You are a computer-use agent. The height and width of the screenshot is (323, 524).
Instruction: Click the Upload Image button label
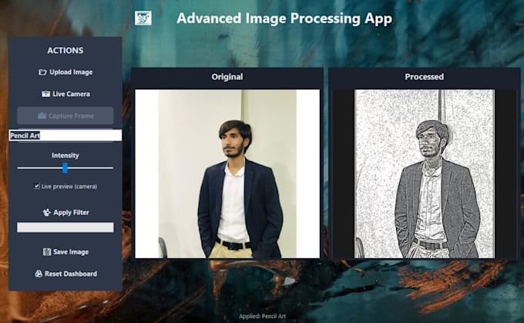71,72
